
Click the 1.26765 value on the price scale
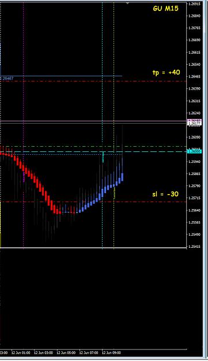(194, 28)
